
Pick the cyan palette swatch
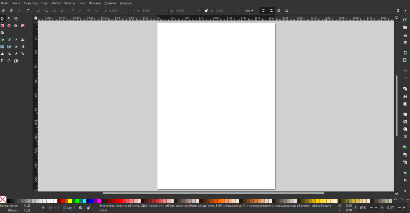[x=85, y=201]
